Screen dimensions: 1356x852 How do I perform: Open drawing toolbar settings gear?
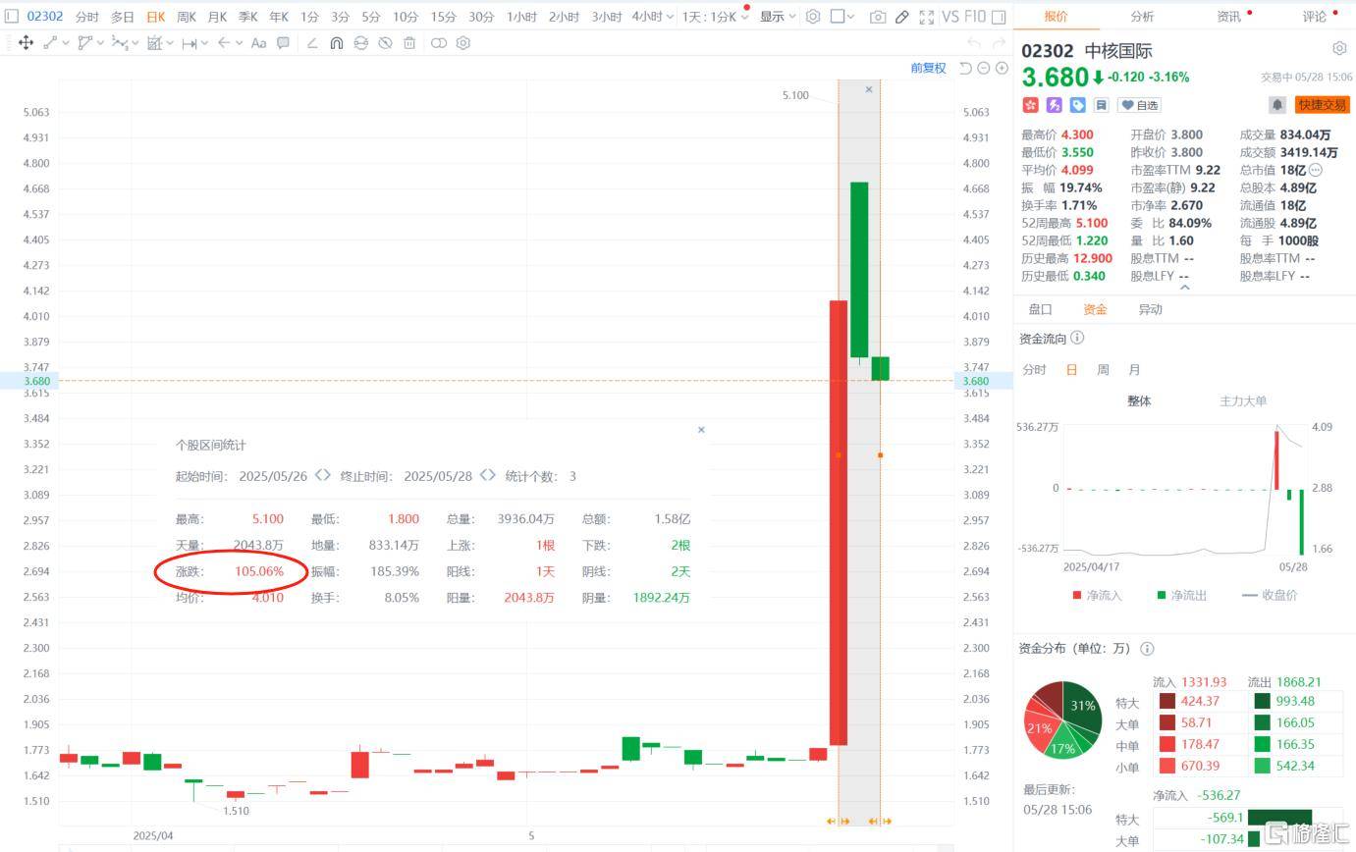pyautogui.click(x=463, y=43)
